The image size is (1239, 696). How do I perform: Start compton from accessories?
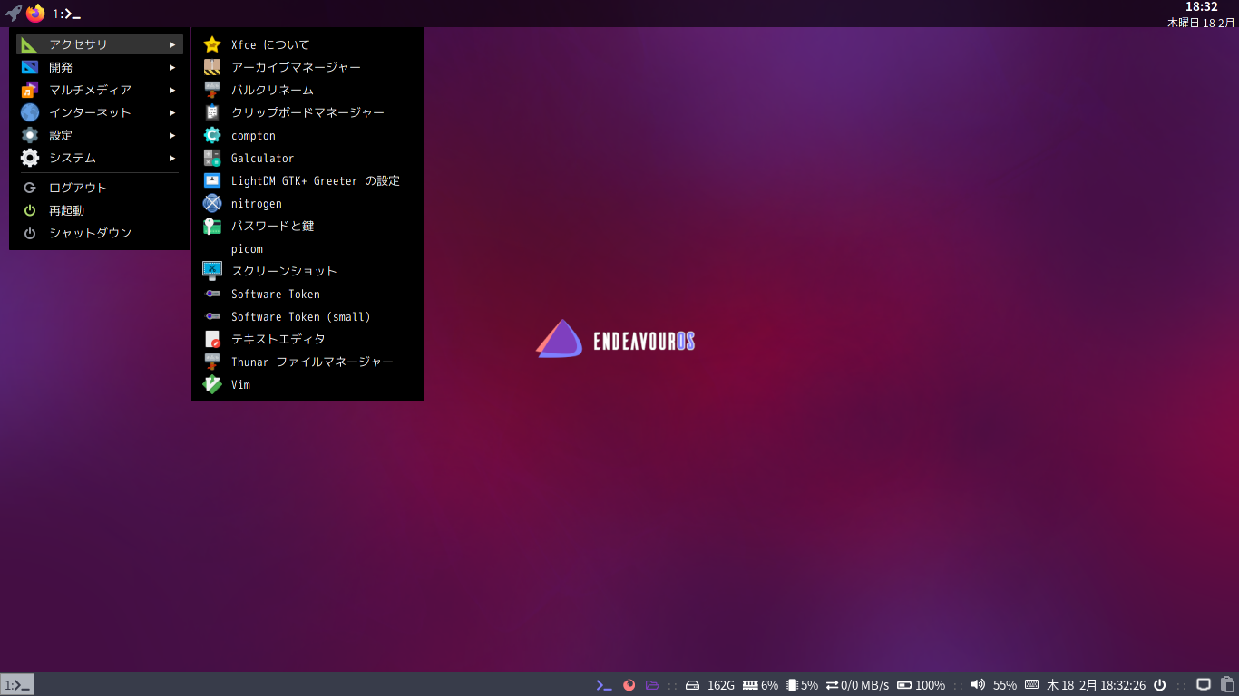click(x=307, y=135)
